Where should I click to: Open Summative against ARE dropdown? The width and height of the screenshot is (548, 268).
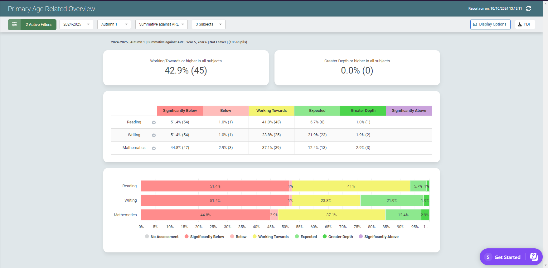coord(161,24)
